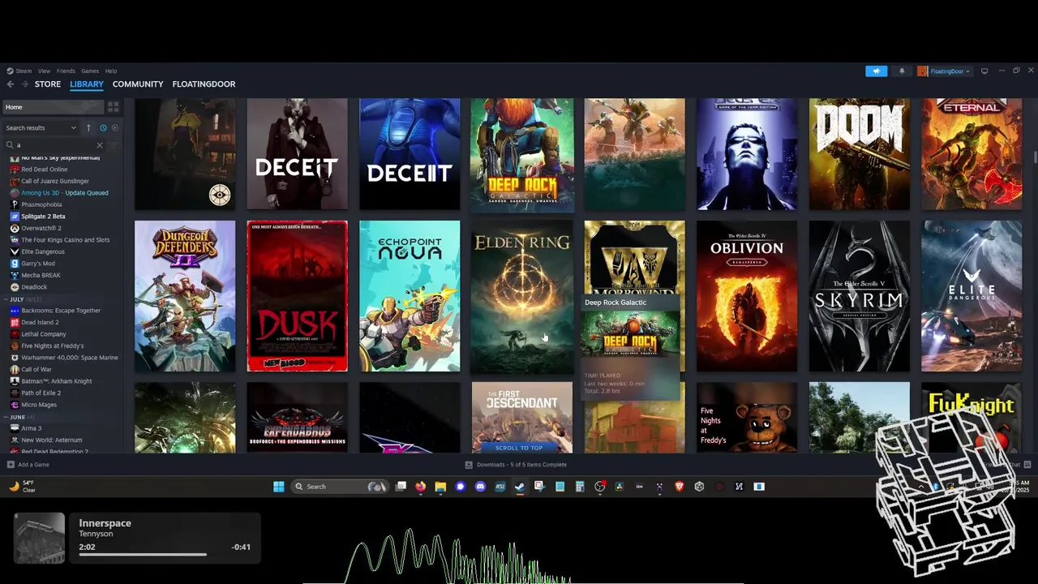The width and height of the screenshot is (1038, 584).
Task: Open the FloatingDoor account dropdown
Action: click(944, 71)
